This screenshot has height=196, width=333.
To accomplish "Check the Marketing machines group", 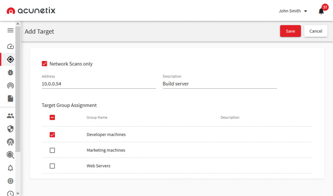I will pos(52,150).
